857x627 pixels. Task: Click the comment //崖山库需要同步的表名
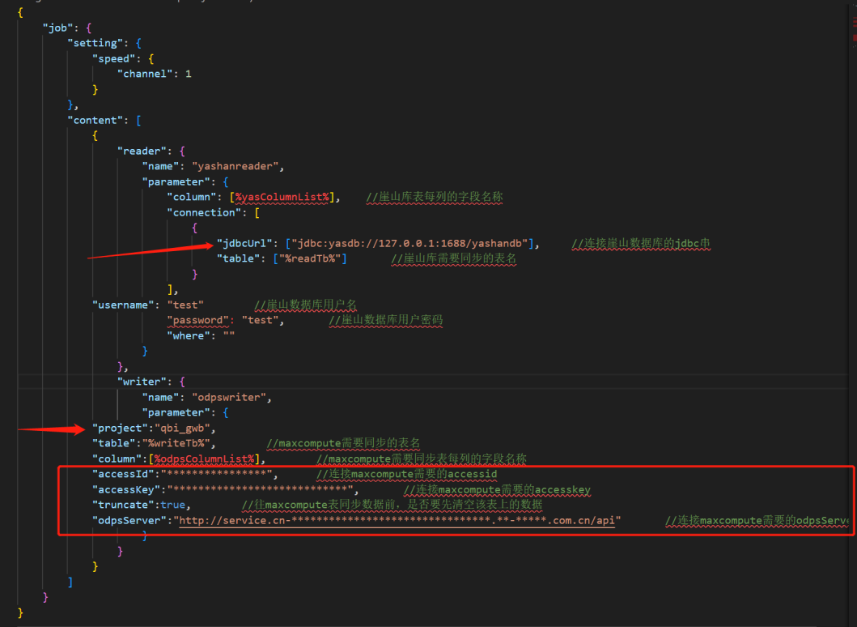coord(454,258)
